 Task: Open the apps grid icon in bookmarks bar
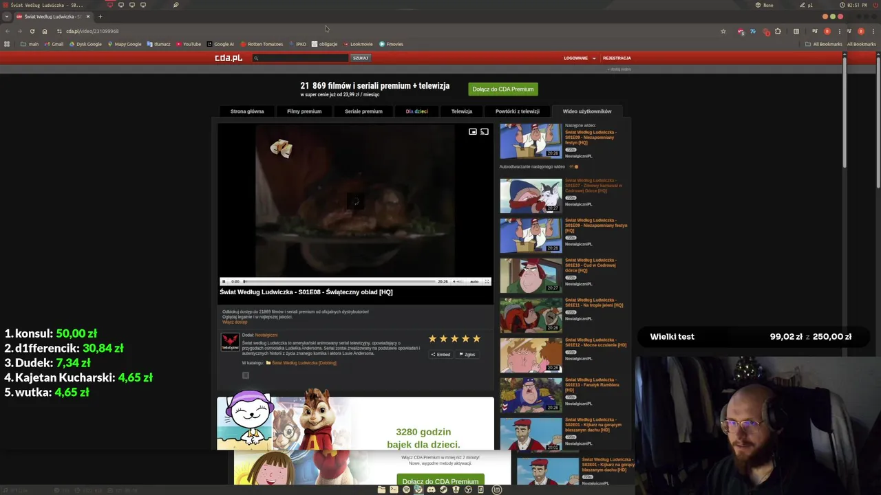[7, 44]
